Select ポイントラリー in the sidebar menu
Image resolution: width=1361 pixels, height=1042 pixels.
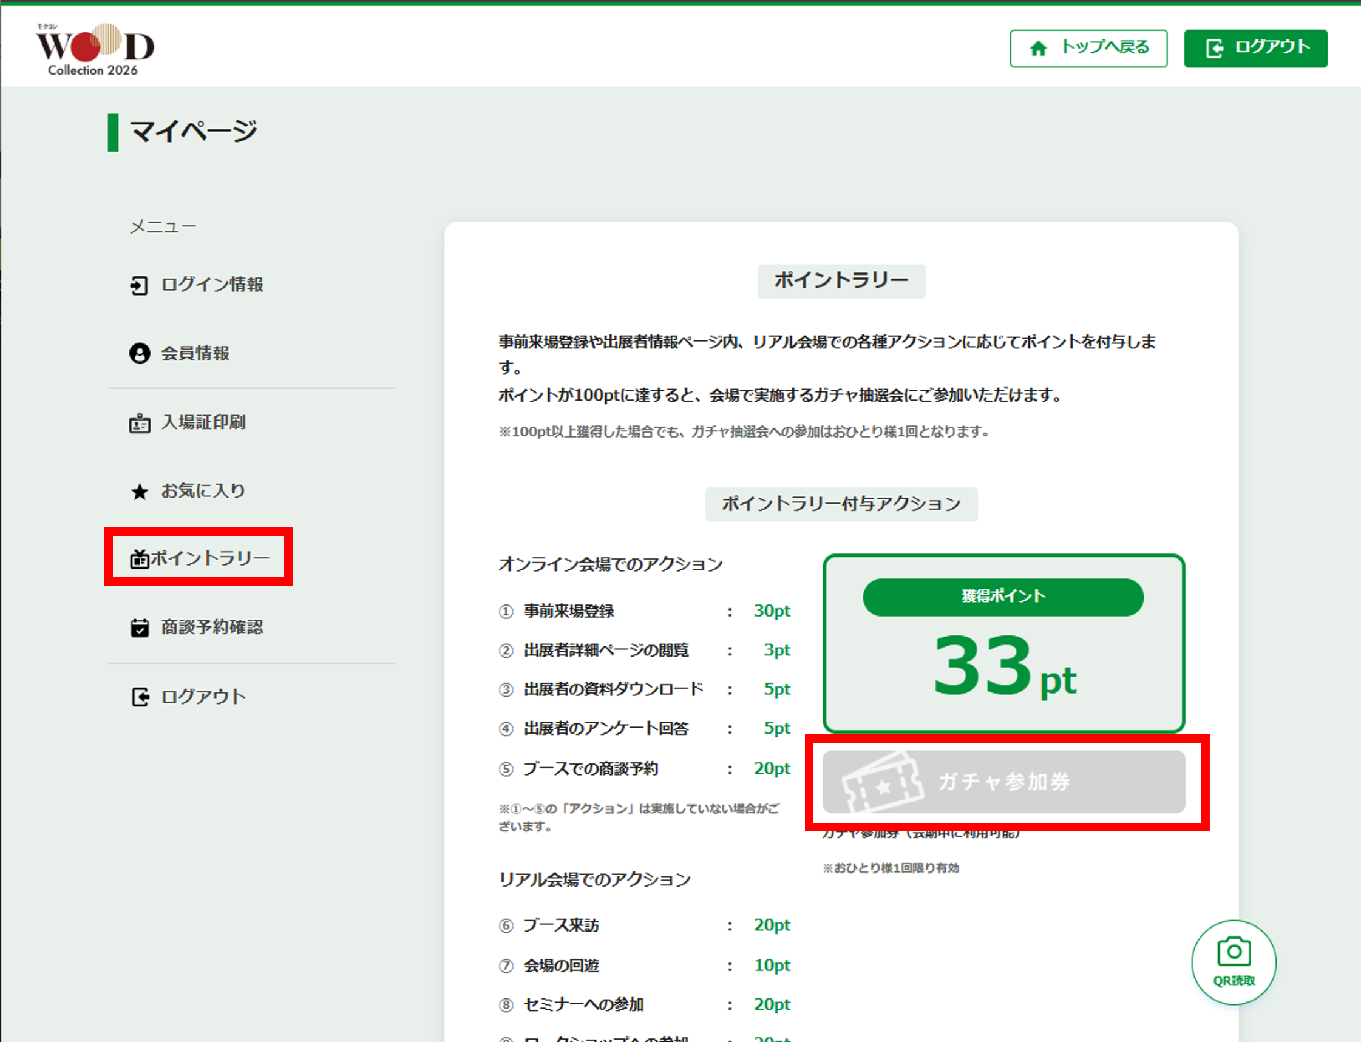[209, 558]
